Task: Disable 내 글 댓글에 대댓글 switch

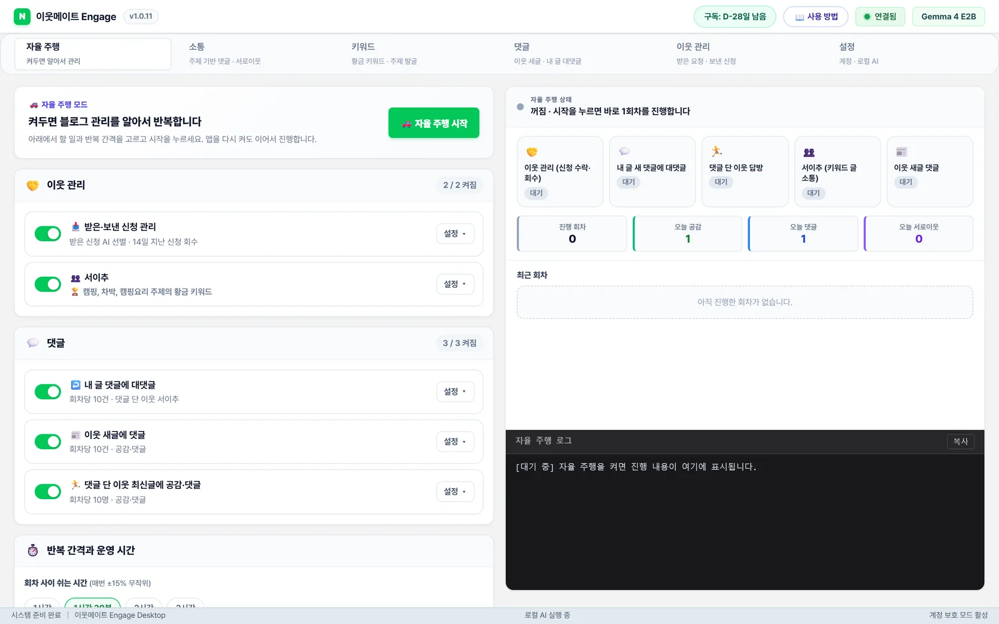Action: 48,392
